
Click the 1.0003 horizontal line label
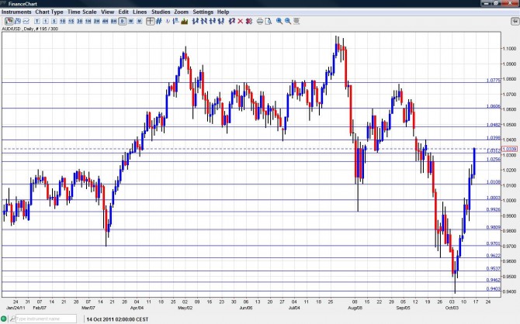[494, 198]
